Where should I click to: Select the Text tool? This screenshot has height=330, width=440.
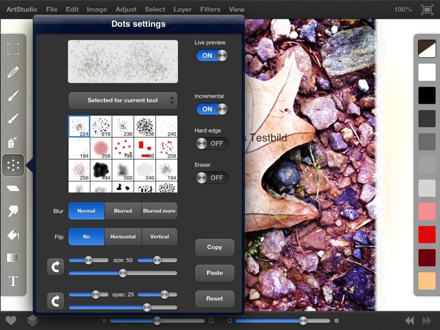(x=13, y=281)
